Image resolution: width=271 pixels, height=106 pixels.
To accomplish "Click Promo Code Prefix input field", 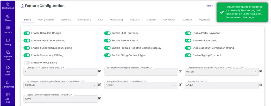I will point(222,85).
